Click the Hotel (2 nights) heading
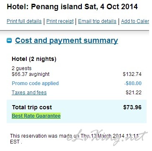This screenshot has width=152, height=151. pos(34,59)
